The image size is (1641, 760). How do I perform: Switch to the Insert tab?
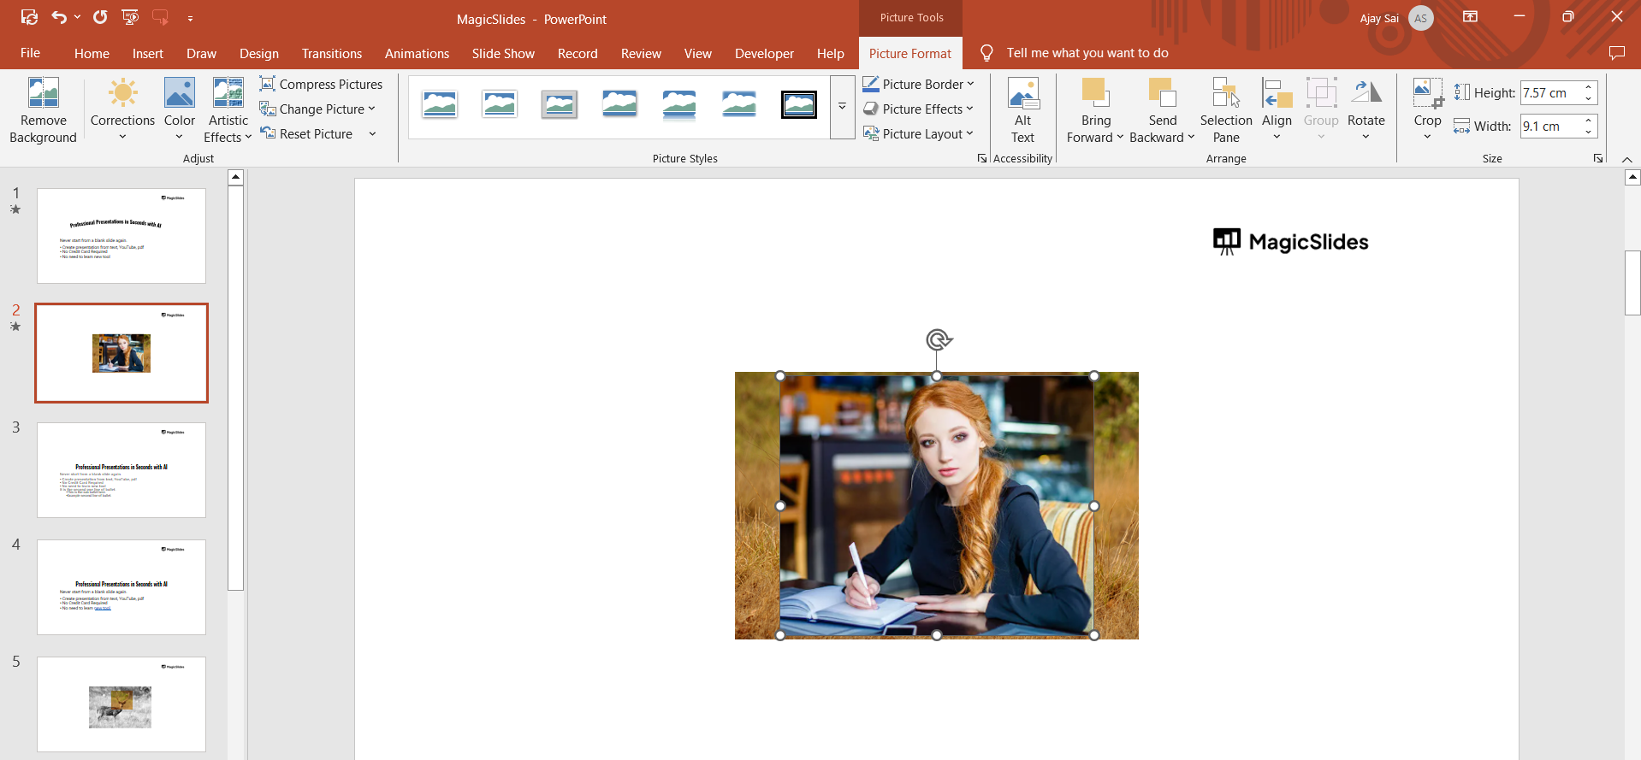148,53
